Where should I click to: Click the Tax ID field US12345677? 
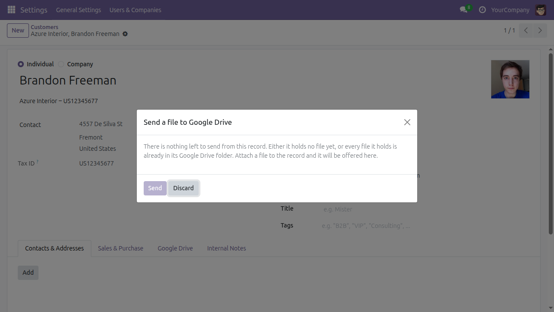97,163
